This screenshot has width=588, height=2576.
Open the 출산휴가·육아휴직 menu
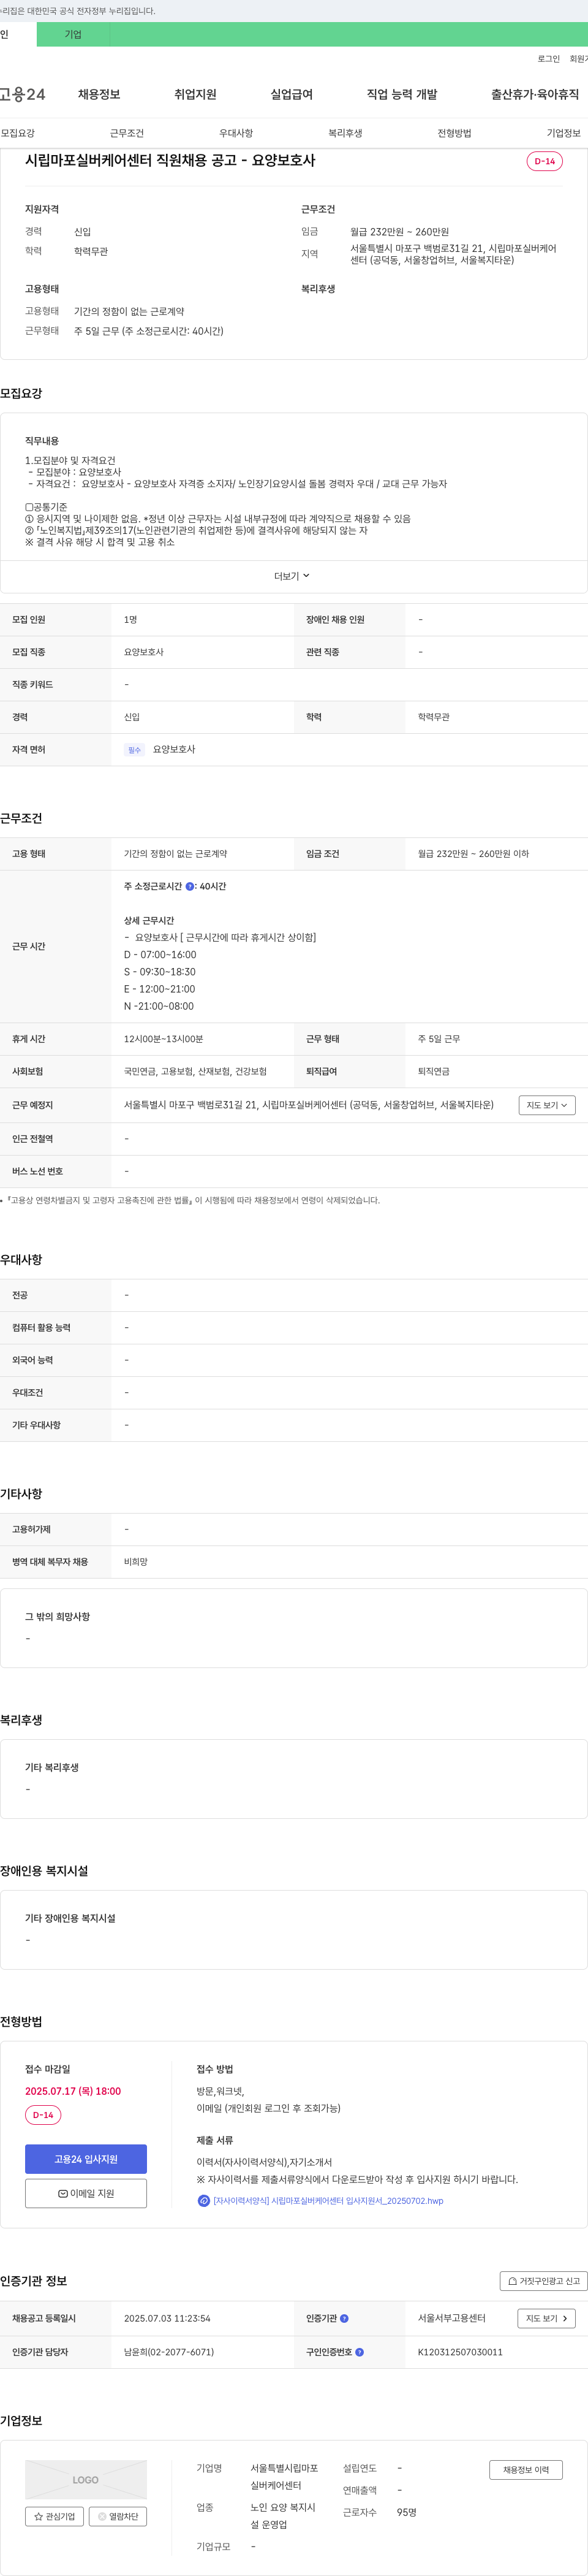point(534,94)
